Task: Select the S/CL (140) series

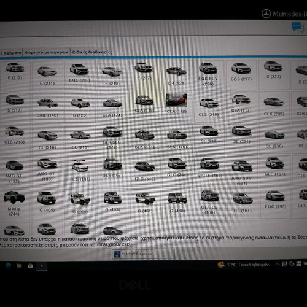Action: [x=47, y=108]
